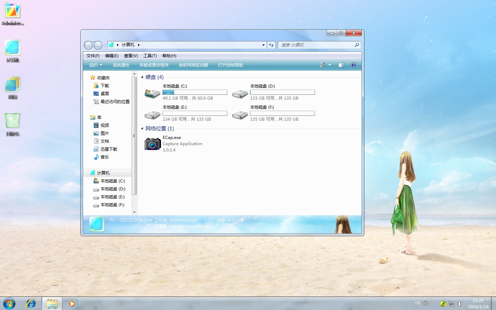Select the 本地磁盘 (D:) drive icon
Image resolution: width=496 pixels, height=310 pixels.
pos(240,93)
